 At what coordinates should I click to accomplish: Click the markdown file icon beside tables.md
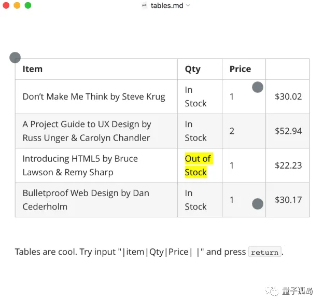tap(144, 6)
